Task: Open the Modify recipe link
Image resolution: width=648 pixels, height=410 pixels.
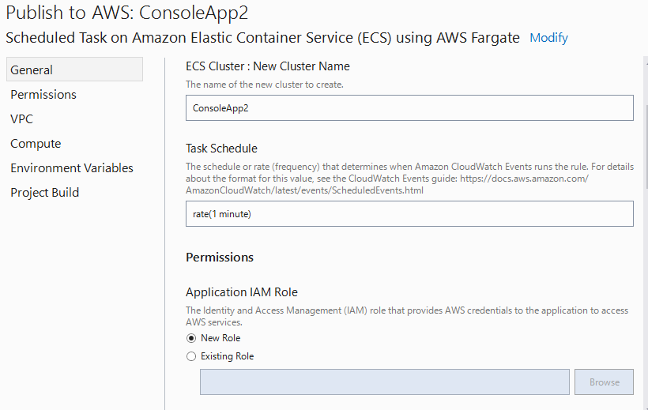Action: point(548,38)
